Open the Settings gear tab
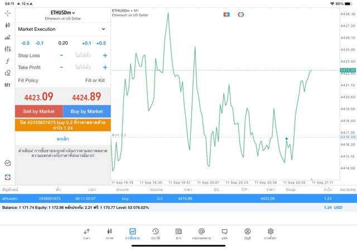The height and width of the screenshot is (249, 357). coord(270,233)
